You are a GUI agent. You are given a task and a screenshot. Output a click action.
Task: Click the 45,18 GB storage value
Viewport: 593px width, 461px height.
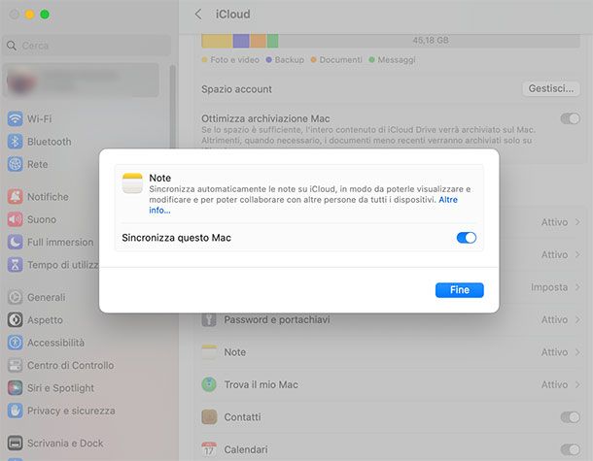(431, 41)
